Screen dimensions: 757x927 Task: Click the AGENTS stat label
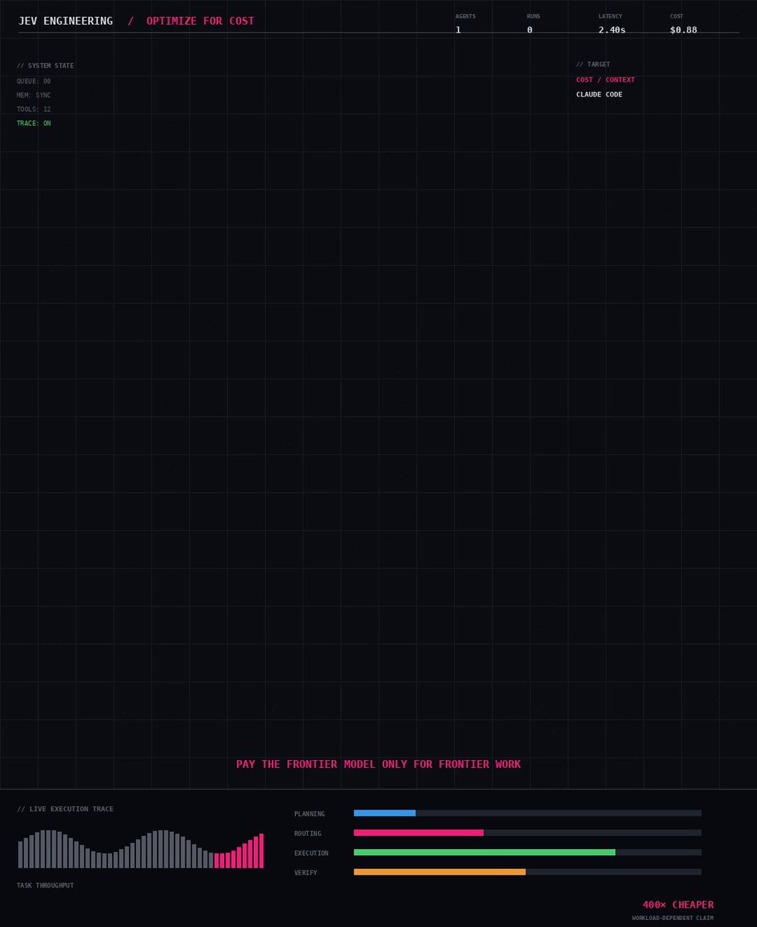[466, 16]
